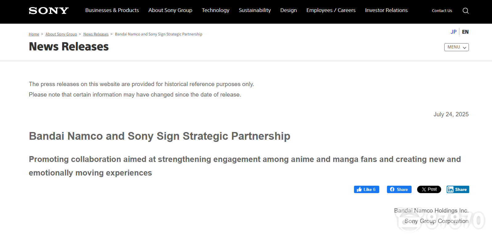Open About Sony Group menu
The width and height of the screenshot is (492, 240).
coord(170,10)
